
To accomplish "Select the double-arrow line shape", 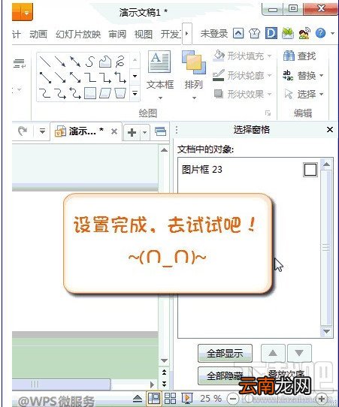I will (x=75, y=62).
